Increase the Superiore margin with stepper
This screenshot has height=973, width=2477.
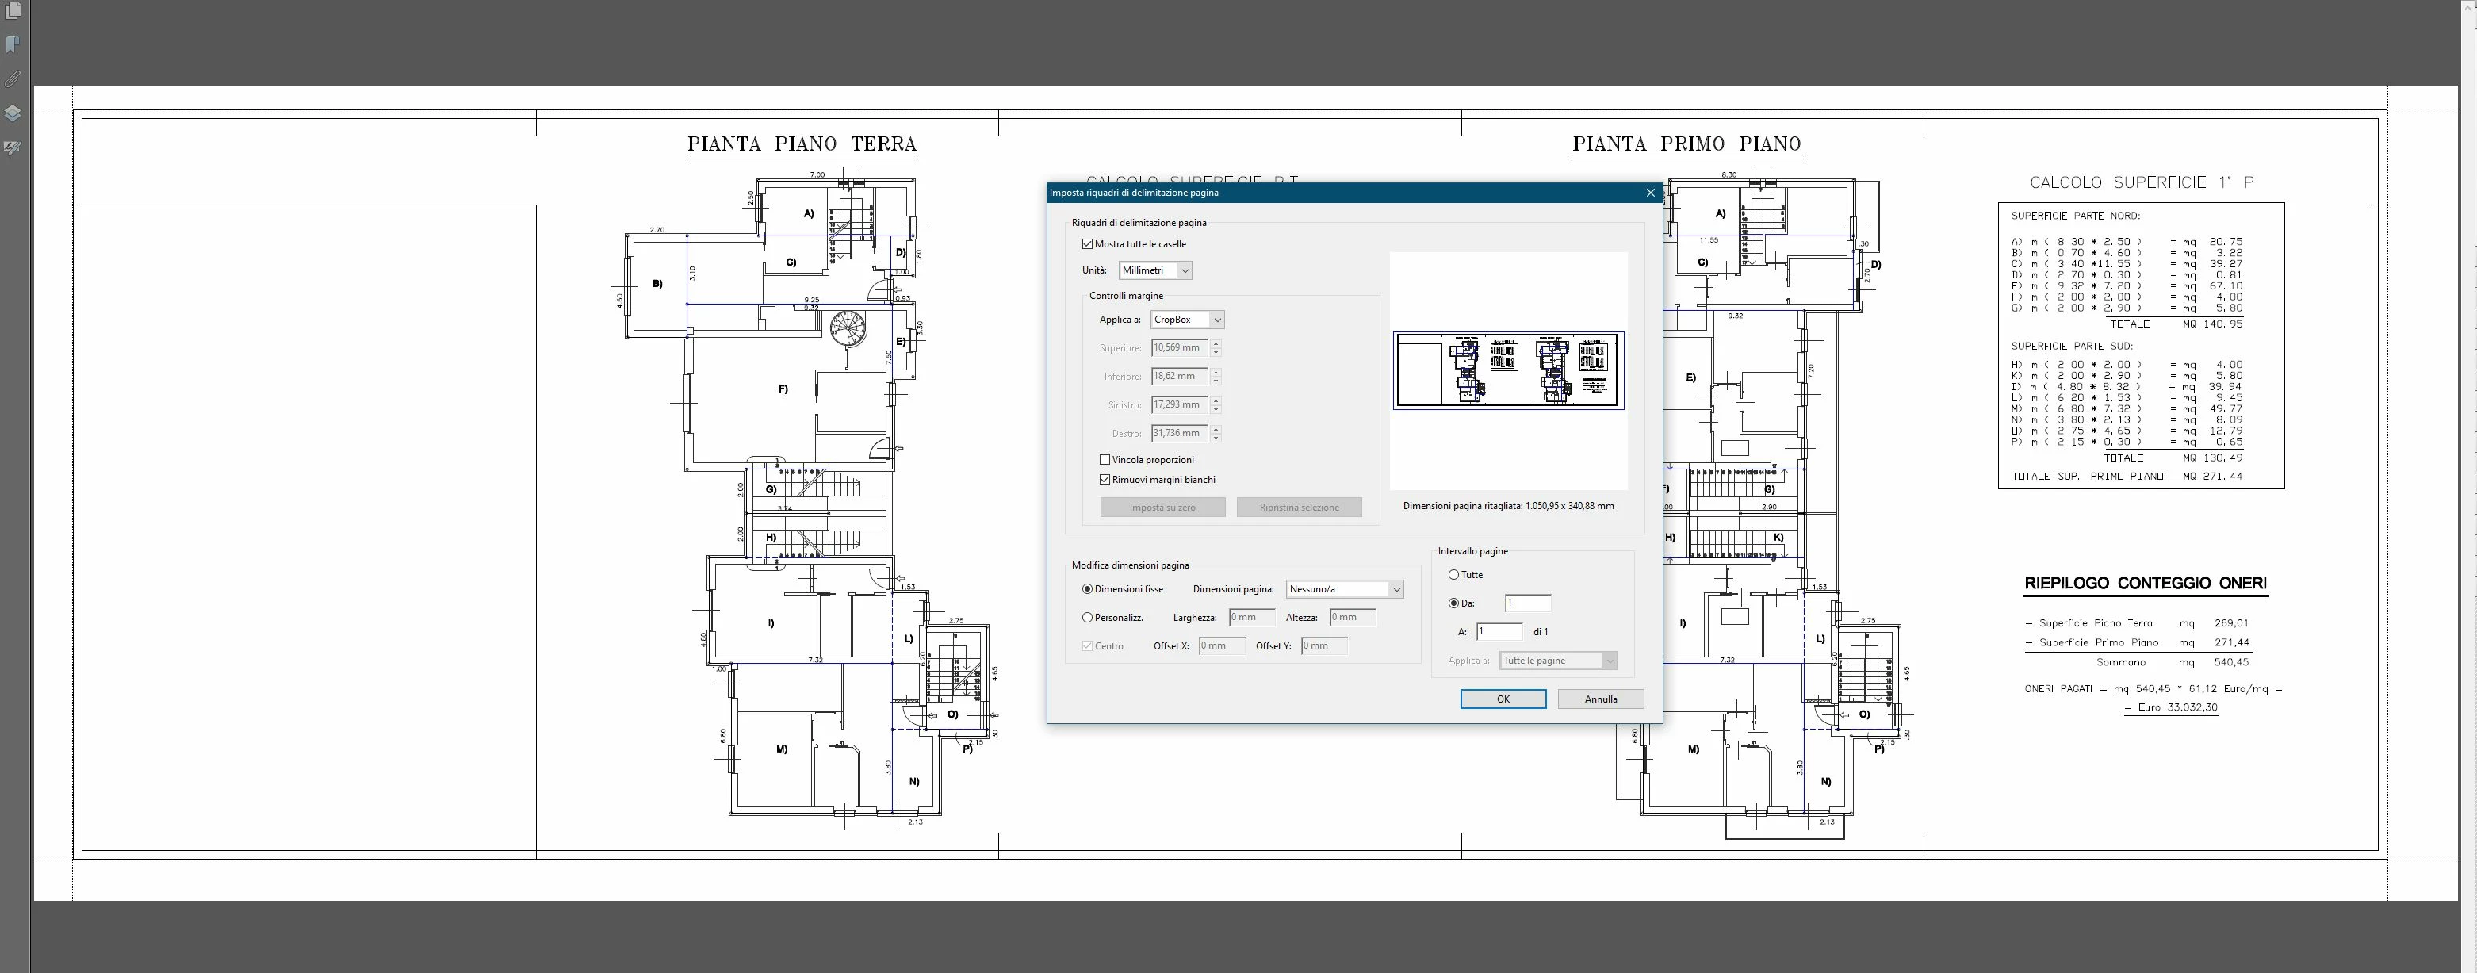tap(1216, 343)
